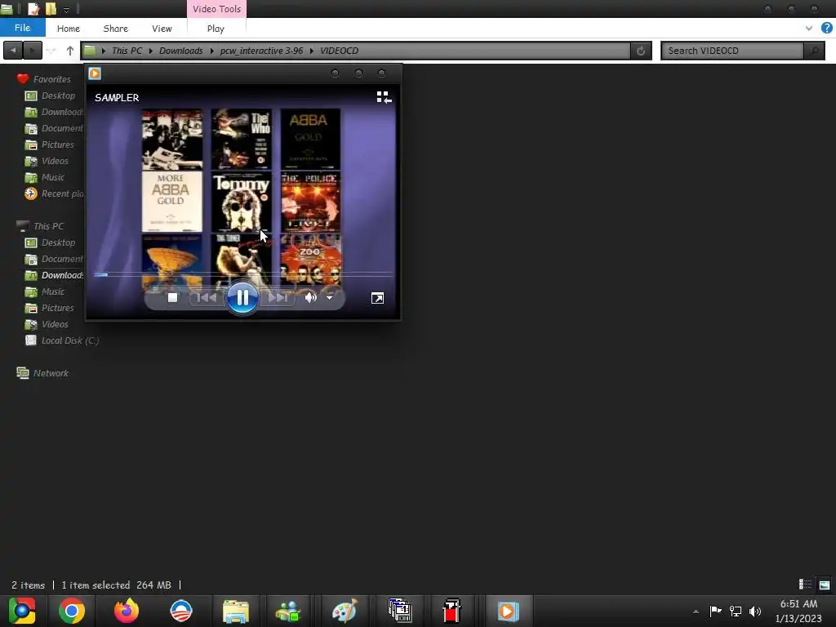Navigate to pcw_interactive 3-96 in address bar
The image size is (836, 627).
261,51
